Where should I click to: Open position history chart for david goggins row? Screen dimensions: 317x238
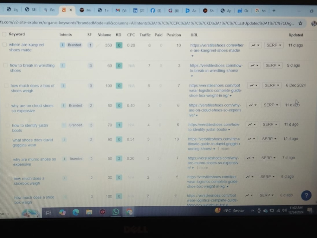pos(251,139)
